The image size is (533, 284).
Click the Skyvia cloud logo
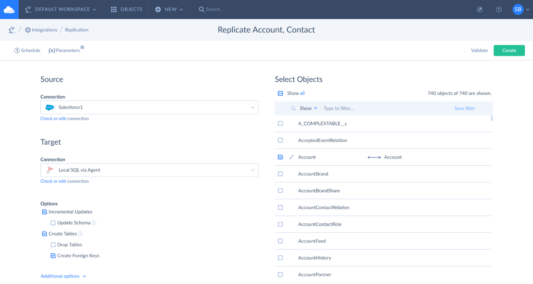pyautogui.click(x=9, y=9)
